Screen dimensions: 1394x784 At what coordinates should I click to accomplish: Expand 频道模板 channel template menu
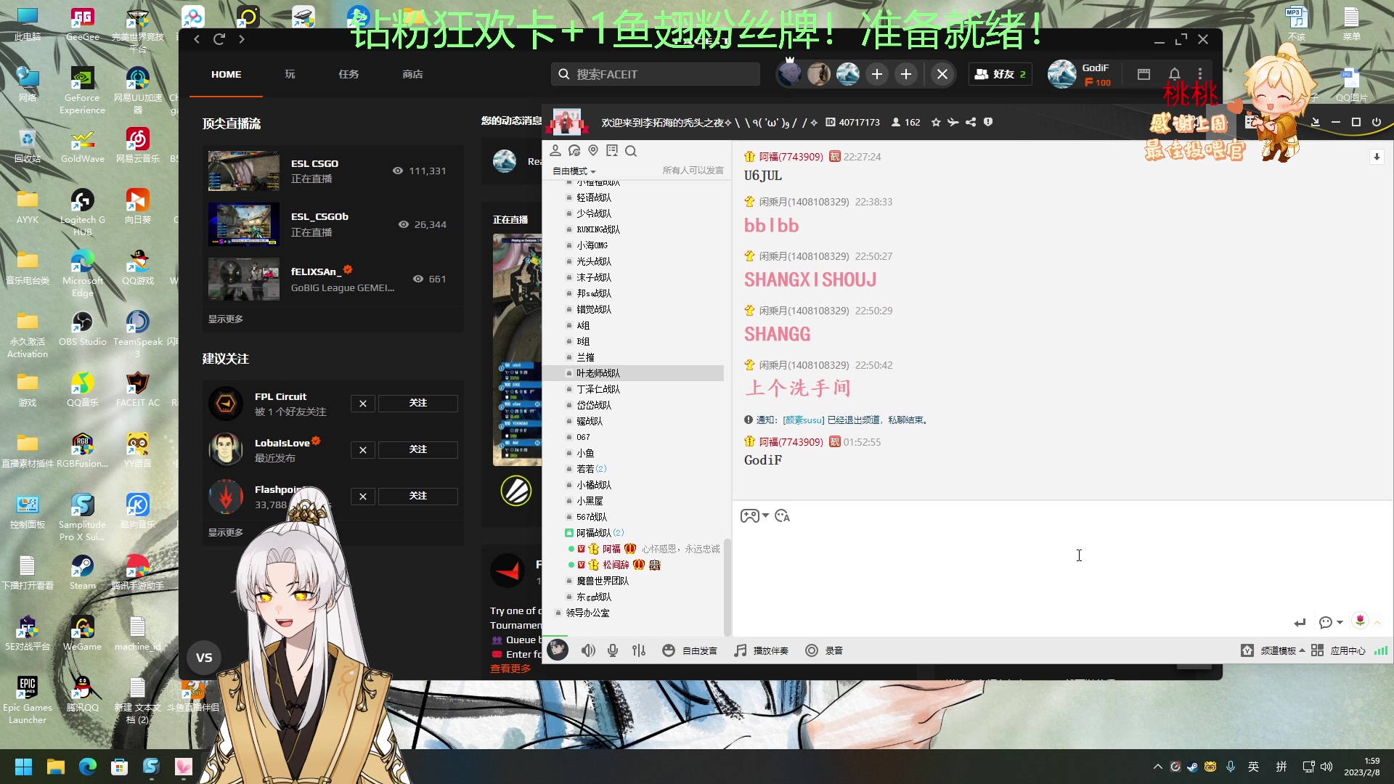(x=1273, y=650)
